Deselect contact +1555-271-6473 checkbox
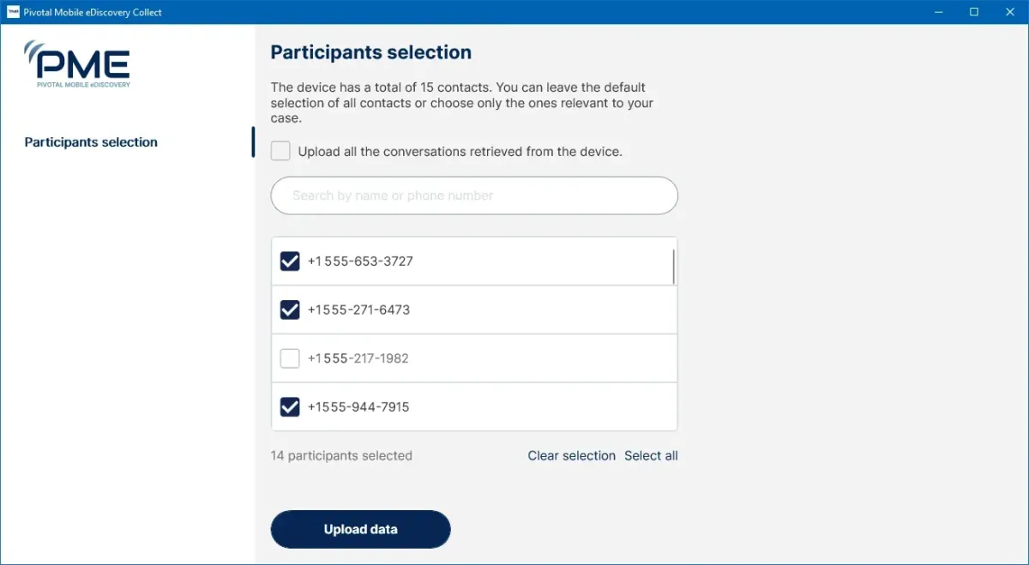The image size is (1029, 565). coord(290,310)
